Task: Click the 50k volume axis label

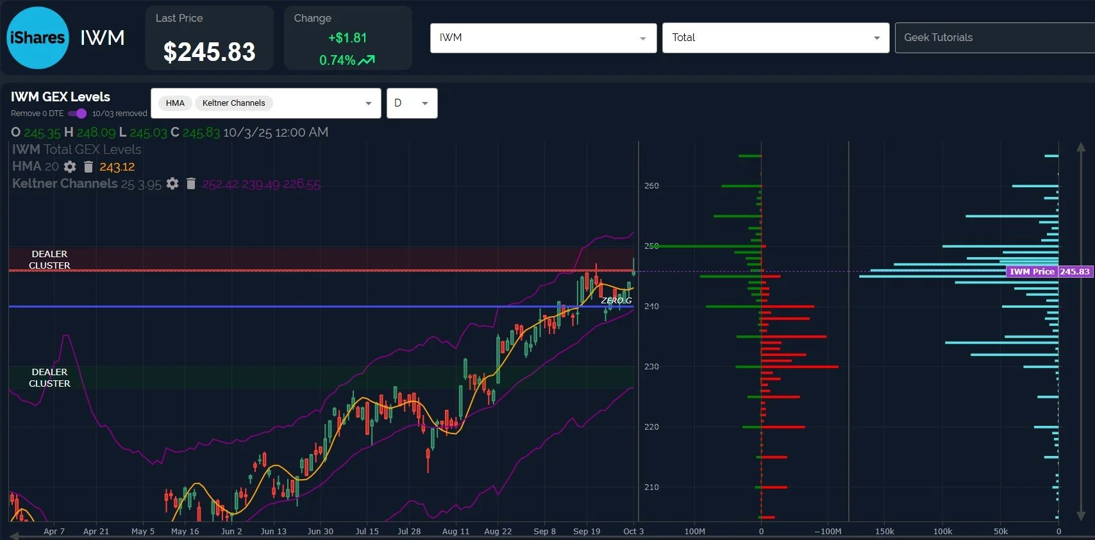Action: 1001,531
